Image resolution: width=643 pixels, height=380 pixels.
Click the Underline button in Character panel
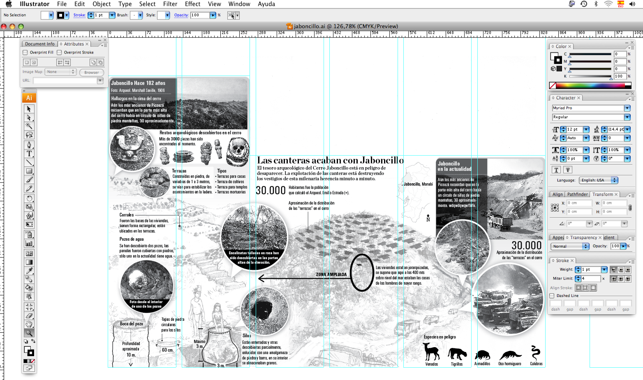point(556,170)
